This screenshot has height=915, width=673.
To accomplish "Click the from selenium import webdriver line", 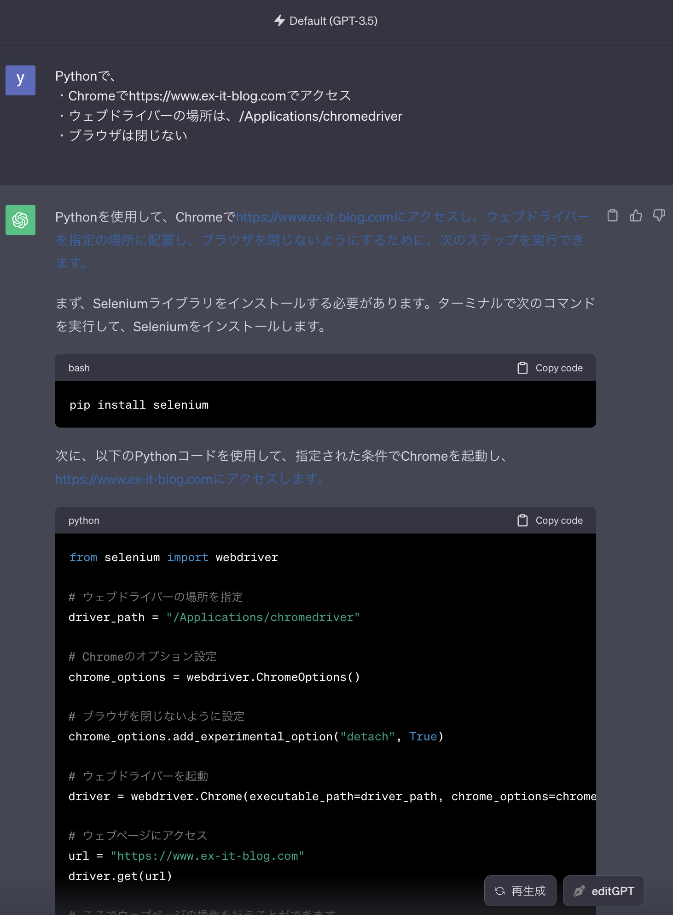I will pos(174,557).
